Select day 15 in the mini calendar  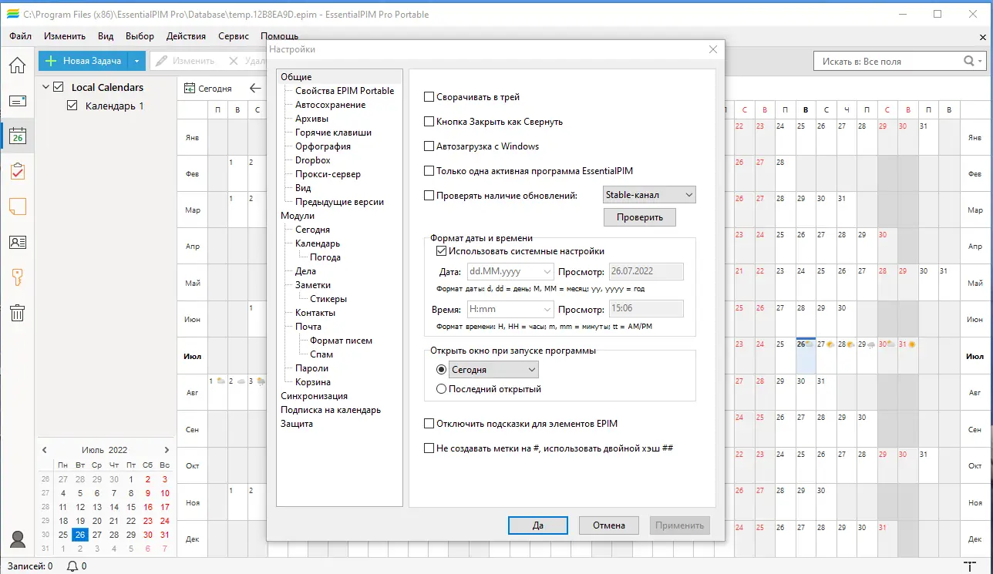click(x=131, y=507)
